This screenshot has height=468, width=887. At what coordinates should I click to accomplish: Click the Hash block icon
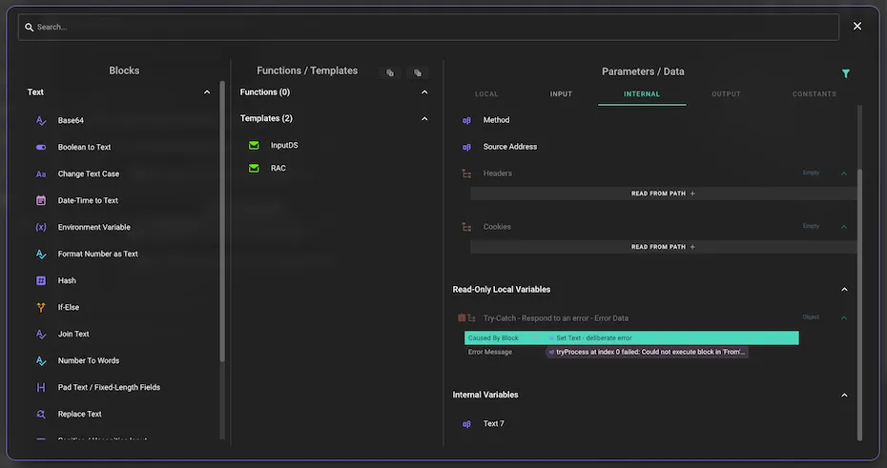coord(41,281)
